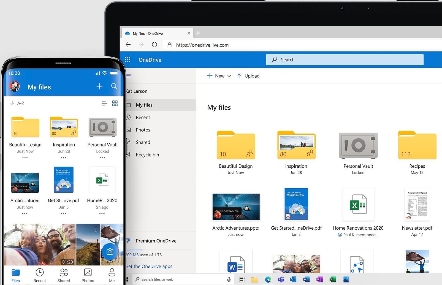Viewport: 442px width, 285px height.
Task: Tap the camera upload button on the phone
Action: (x=110, y=251)
